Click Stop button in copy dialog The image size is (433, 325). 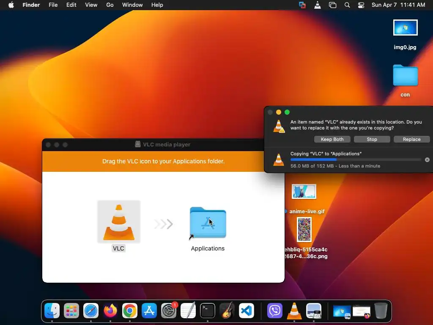coord(372,139)
